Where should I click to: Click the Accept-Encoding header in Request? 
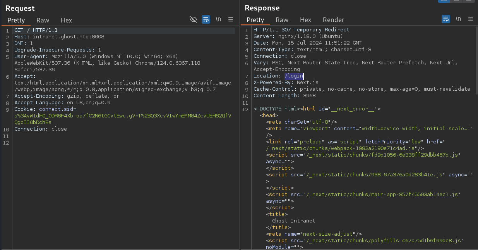(x=67, y=96)
